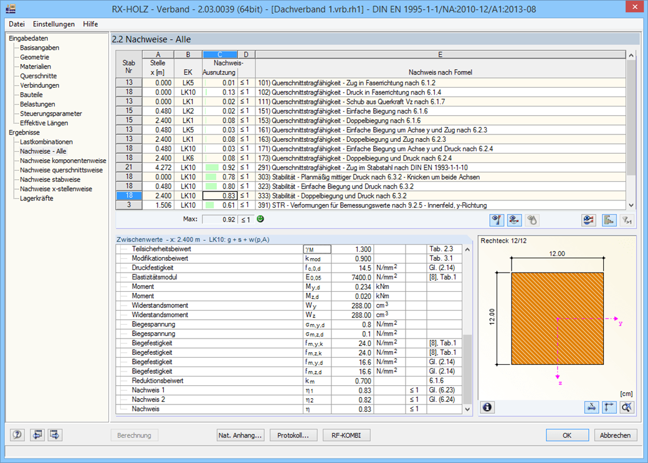Click the selected utilization cell 0.83
The height and width of the screenshot is (463, 648).
220,195
